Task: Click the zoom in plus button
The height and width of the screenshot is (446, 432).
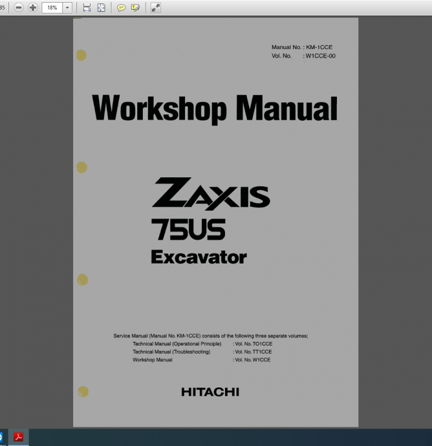Action: point(33,7)
